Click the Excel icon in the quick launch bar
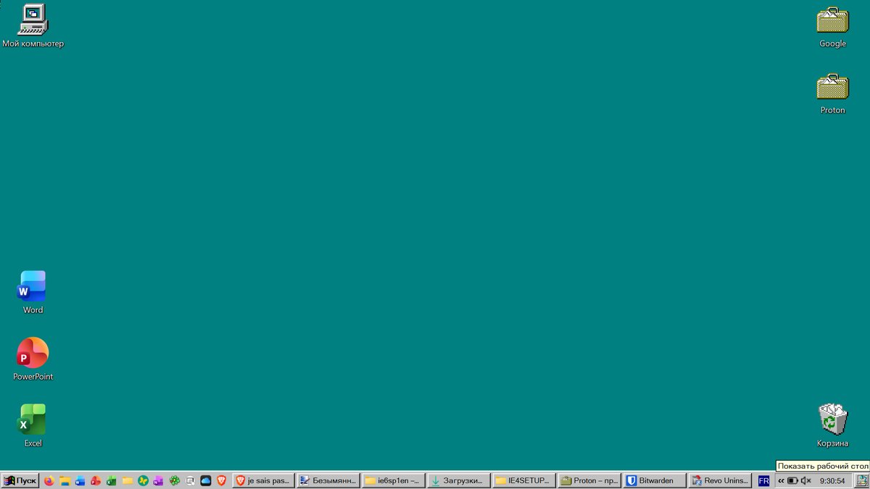870x489 pixels. pyautogui.click(x=112, y=480)
